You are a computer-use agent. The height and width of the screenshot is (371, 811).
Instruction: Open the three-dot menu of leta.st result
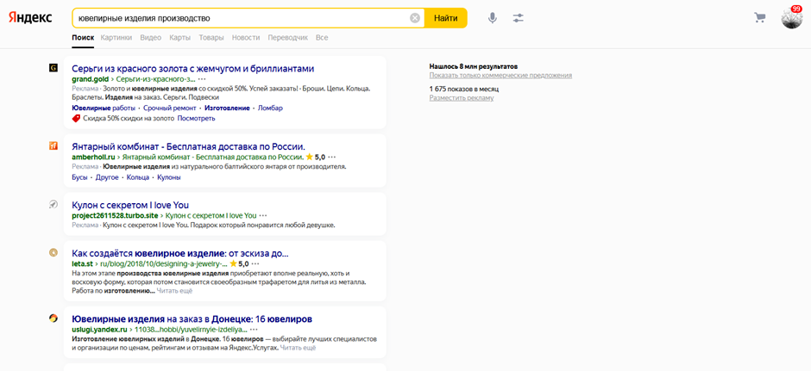[x=255, y=263]
